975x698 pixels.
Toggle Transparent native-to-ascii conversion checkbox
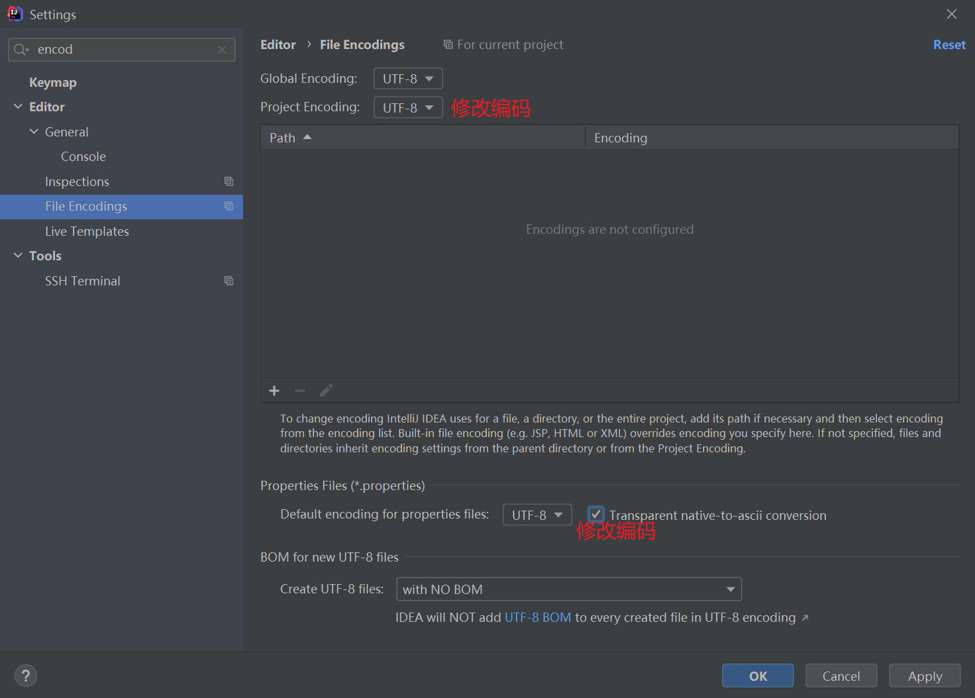596,515
